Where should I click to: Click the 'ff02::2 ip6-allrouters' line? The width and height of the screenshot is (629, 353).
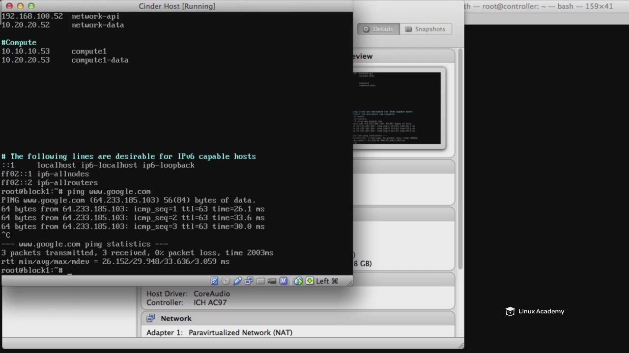(x=49, y=183)
